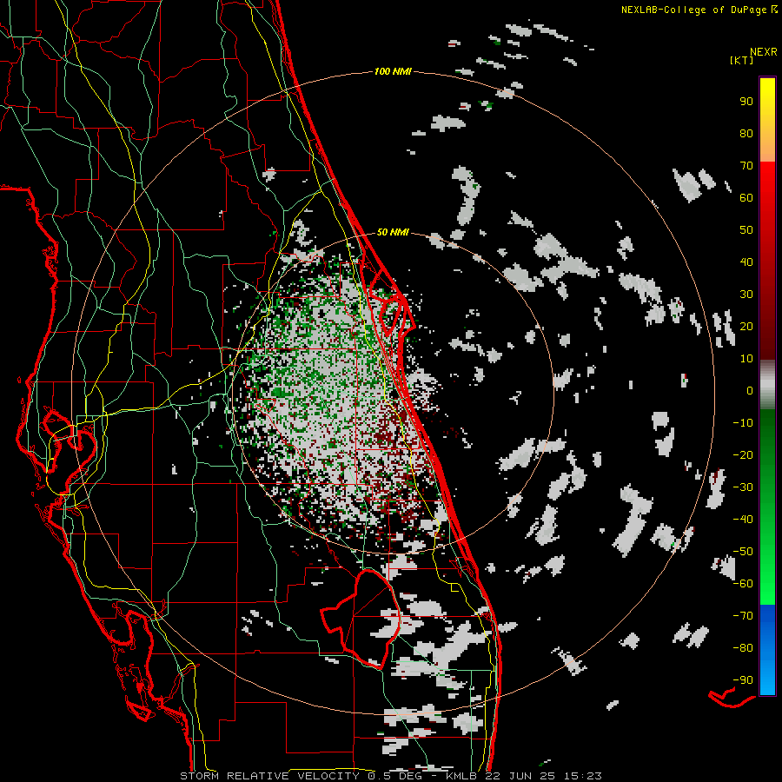The image size is (782, 782).
Task: Click the bright green segment of the color bar
Action: point(767,573)
